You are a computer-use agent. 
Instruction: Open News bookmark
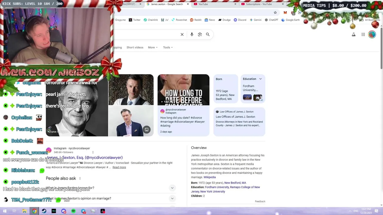[x=209, y=20]
